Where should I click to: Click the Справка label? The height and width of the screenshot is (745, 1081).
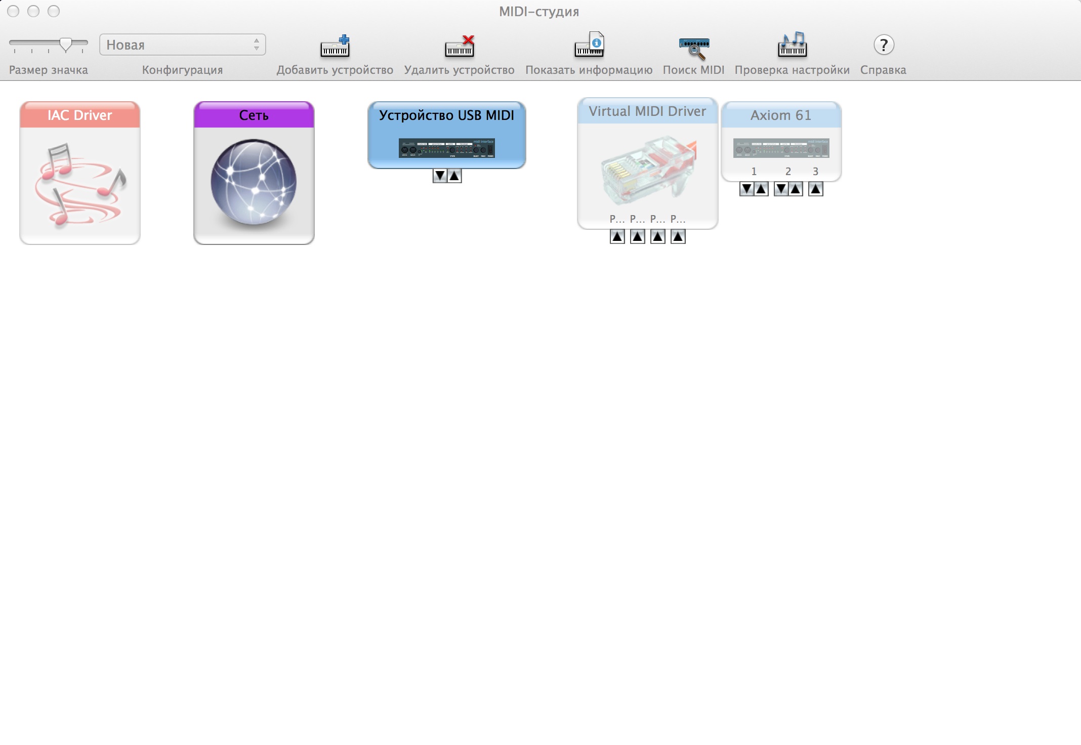[x=884, y=70]
